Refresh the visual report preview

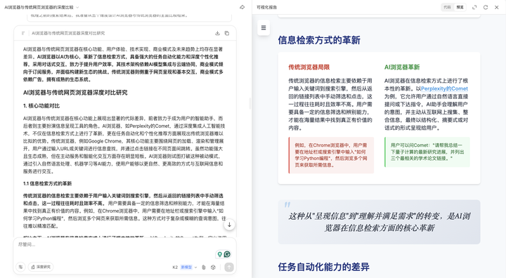point(486,7)
